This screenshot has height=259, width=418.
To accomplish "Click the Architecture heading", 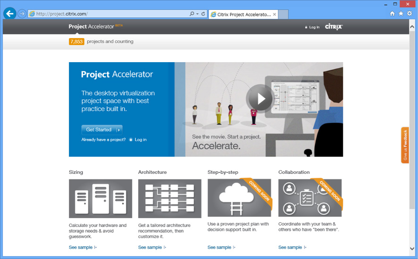I will point(152,172).
